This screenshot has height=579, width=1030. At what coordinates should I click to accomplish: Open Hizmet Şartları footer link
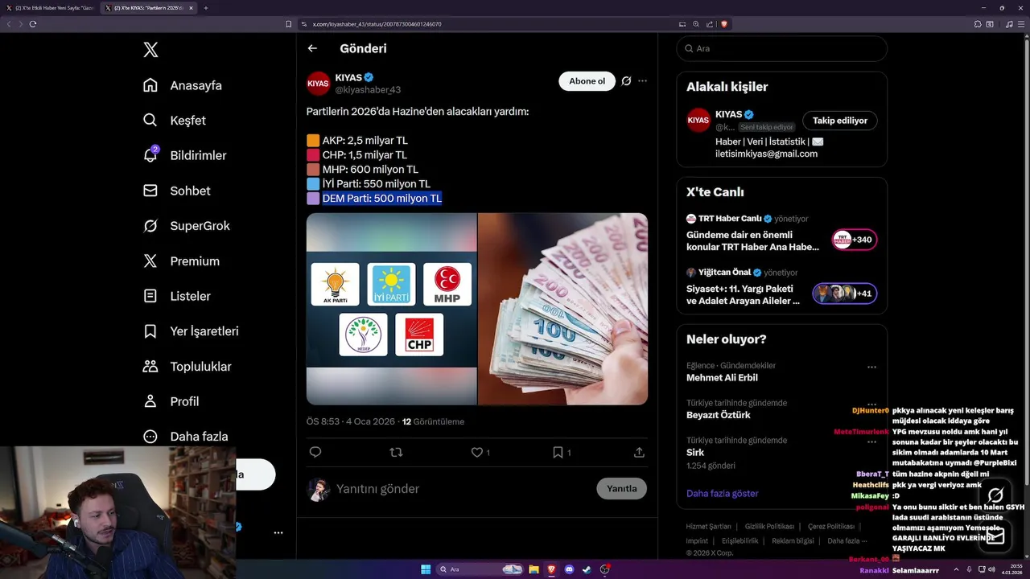(x=708, y=527)
